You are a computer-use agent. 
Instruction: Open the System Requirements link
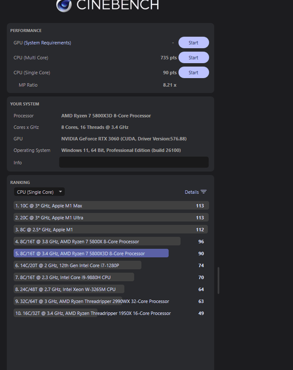(47, 43)
